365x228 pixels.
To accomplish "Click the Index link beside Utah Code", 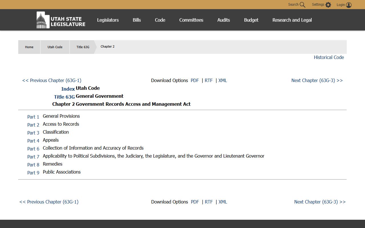I will [x=68, y=89].
